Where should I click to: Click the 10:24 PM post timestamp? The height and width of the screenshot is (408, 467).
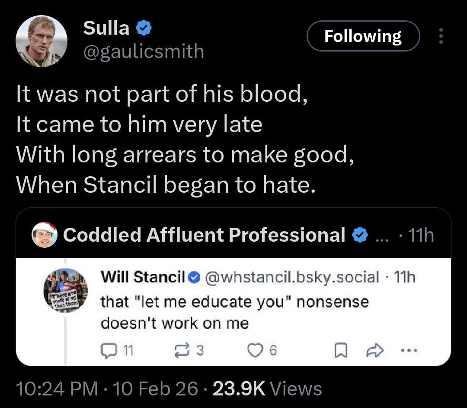click(x=57, y=389)
